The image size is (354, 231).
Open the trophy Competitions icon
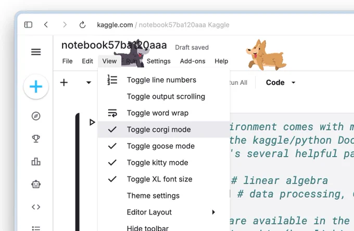(36, 139)
